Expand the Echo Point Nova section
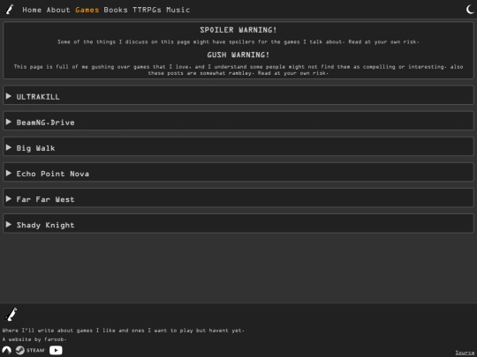 point(238,173)
